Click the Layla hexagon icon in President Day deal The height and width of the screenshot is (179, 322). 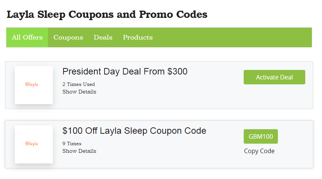click(27, 84)
